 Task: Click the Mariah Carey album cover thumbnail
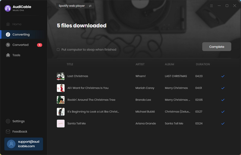pyautogui.click(x=61, y=88)
